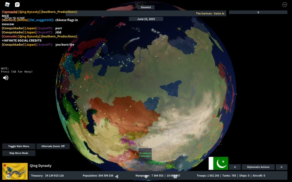Click the Pakistan crescent flag
Viewport: 292px width, 182px height.
[218, 163]
